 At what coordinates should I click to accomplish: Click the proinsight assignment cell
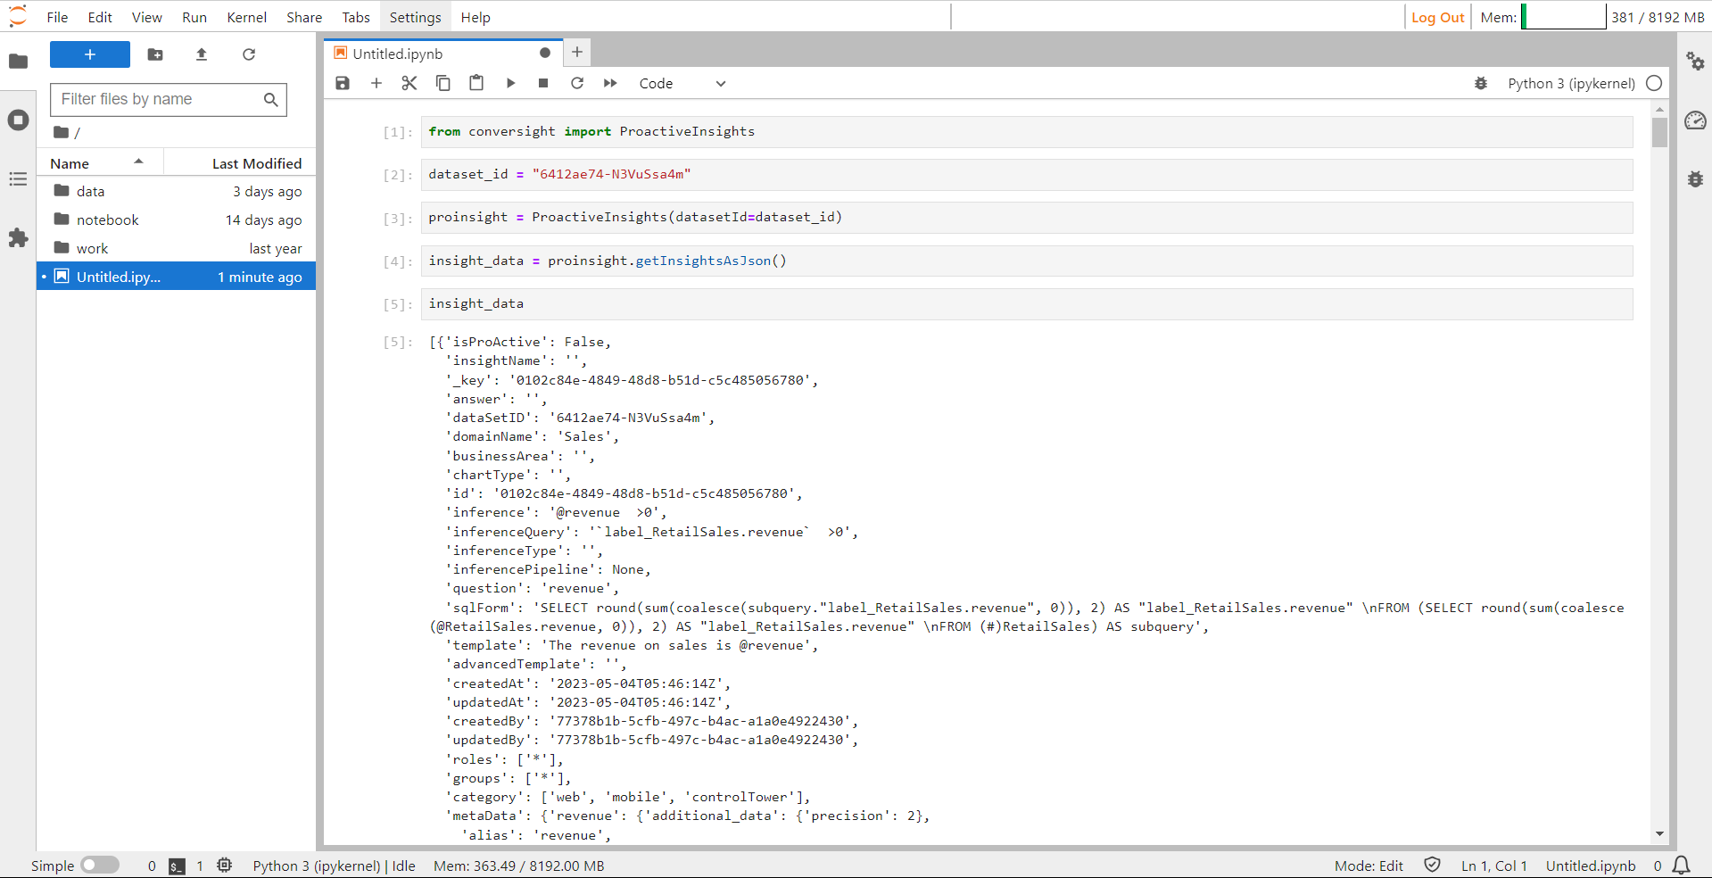[1027, 218]
